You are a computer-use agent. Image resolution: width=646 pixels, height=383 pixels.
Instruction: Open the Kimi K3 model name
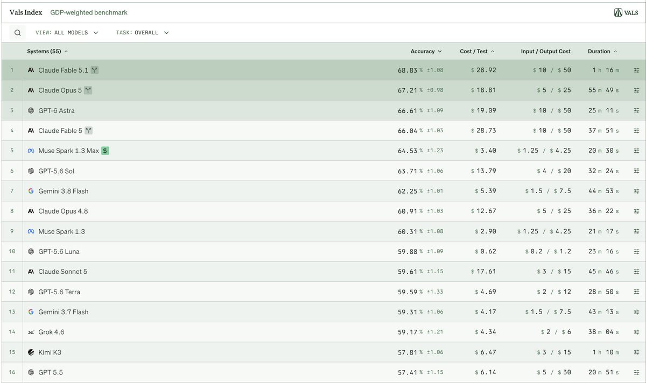50,352
